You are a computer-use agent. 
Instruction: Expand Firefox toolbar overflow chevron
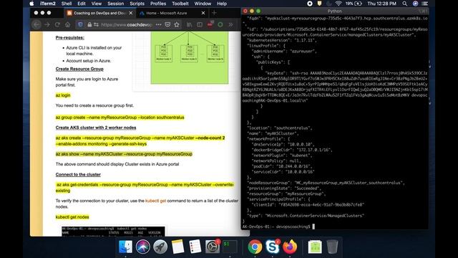[230, 24]
